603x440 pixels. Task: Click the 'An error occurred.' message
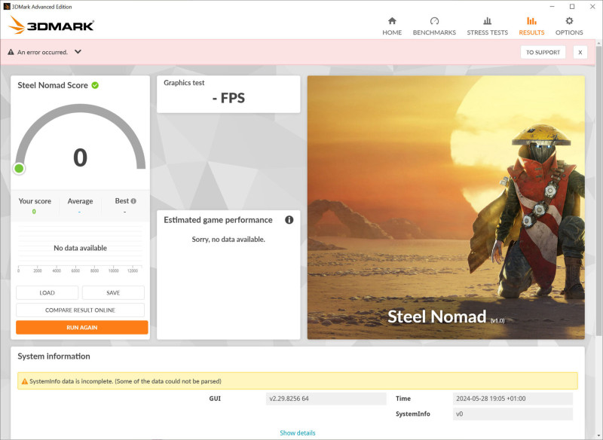[x=42, y=52]
